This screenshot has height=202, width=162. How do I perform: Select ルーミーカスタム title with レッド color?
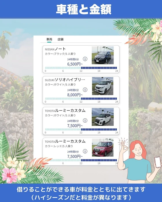[65, 141]
